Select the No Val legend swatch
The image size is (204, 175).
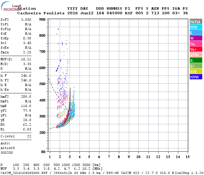point(196,22)
